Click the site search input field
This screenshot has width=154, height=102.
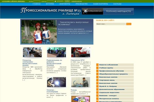(111, 24)
